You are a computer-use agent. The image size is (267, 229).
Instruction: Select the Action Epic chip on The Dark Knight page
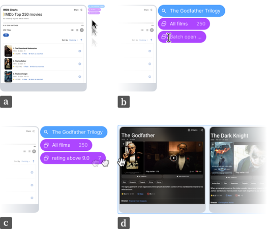[x=216, y=183]
